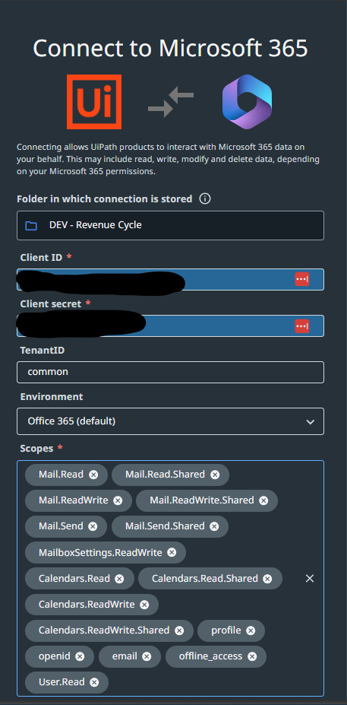Open the DEV - Revenue Cycle folder selector
347x705 pixels.
tap(171, 225)
